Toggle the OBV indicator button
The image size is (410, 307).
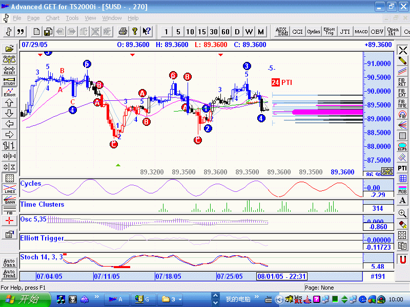(377, 32)
